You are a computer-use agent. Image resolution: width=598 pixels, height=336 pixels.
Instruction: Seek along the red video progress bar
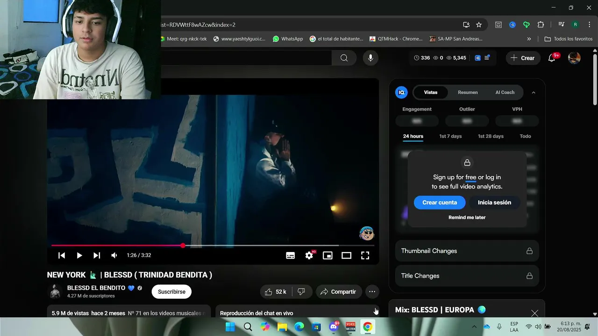tap(213, 245)
